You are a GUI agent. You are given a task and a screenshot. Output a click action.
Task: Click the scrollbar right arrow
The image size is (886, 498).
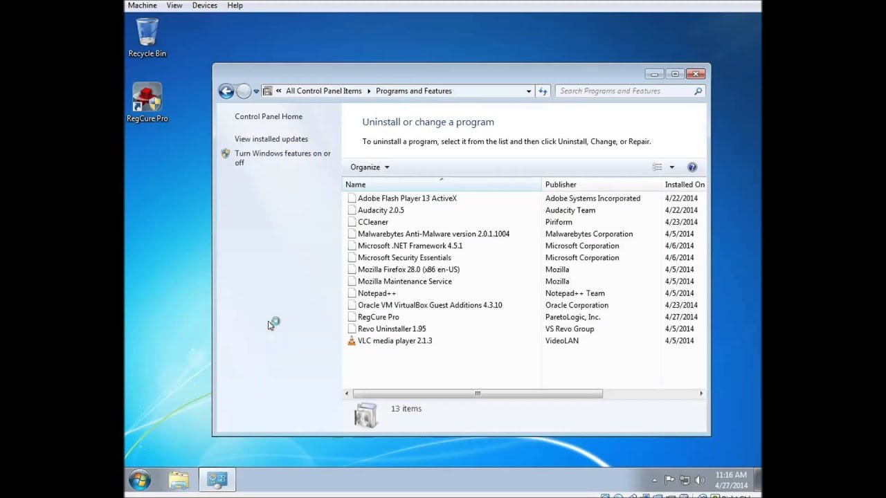(x=700, y=394)
